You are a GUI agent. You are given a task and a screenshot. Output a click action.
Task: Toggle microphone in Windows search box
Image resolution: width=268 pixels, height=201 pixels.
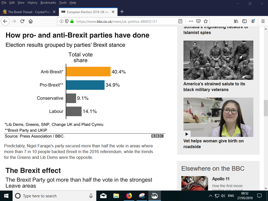[x=91, y=196]
